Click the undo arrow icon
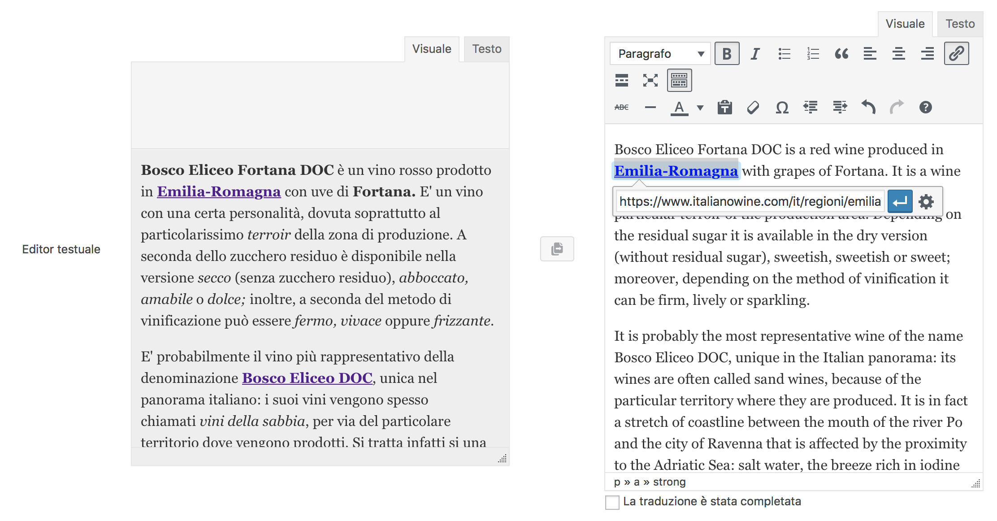The image size is (997, 521). point(868,108)
